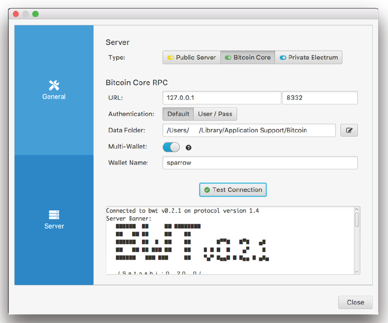Choose User / Pass authentication
The width and height of the screenshot is (388, 323).
coord(215,114)
